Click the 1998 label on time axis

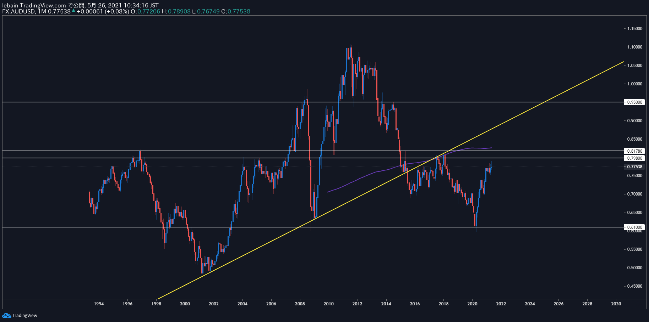(156, 304)
